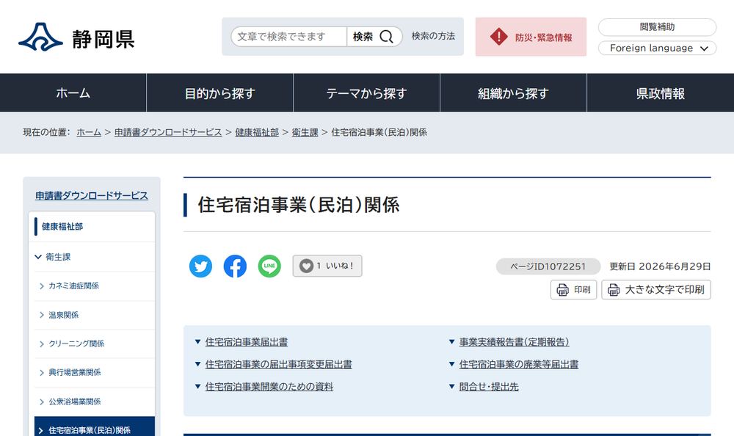Open 公衆浴場業関係 sidebar item
The height and width of the screenshot is (436, 734).
(x=95, y=402)
